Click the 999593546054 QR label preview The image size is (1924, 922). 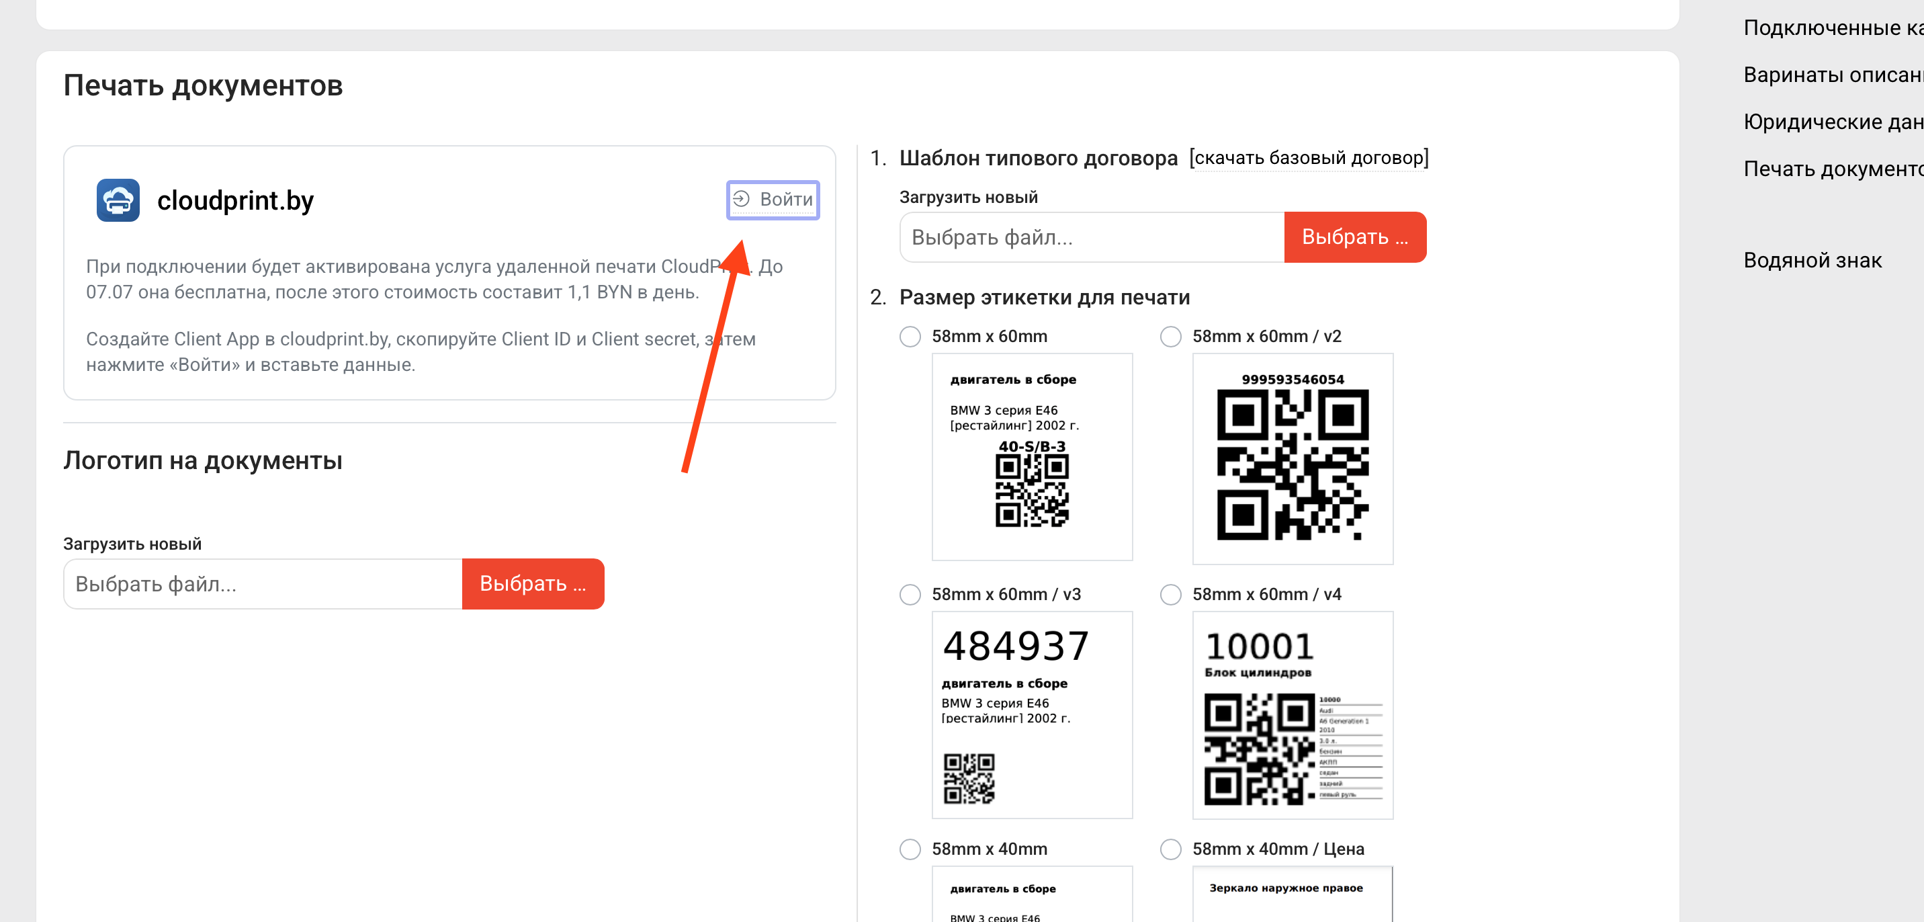1292,458
